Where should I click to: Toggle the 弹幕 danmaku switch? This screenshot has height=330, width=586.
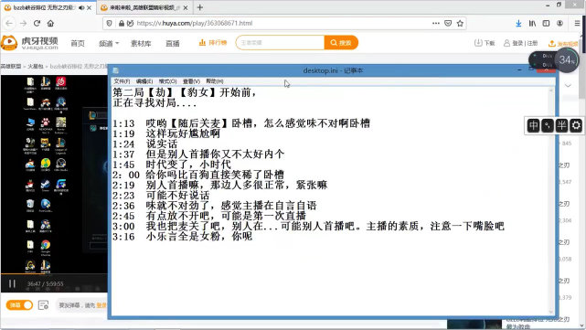19,305
